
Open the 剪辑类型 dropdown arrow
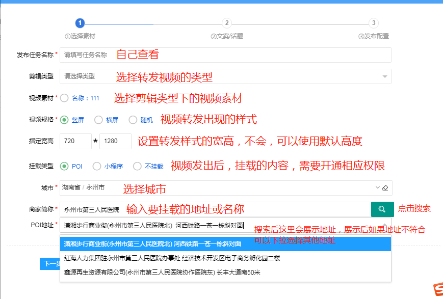[x=385, y=76]
